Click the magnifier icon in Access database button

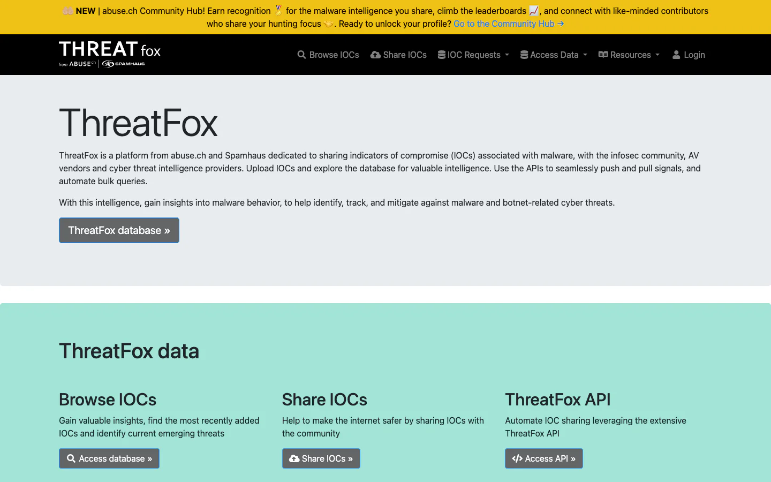[x=71, y=458]
